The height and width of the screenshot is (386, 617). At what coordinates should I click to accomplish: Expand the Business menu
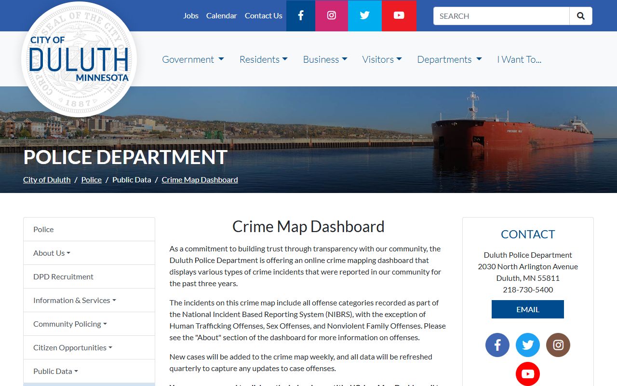(x=325, y=59)
